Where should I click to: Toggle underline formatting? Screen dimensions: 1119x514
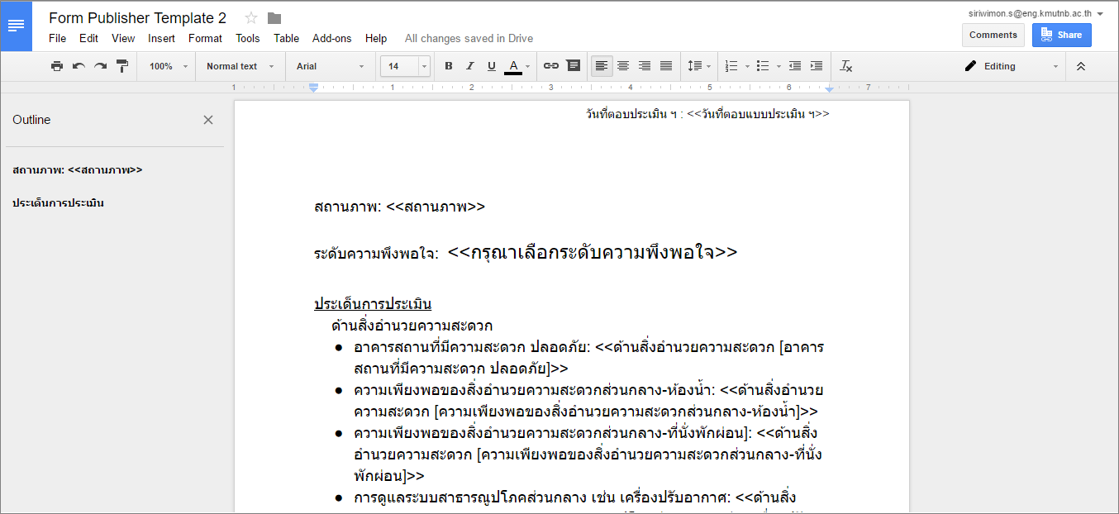click(491, 66)
